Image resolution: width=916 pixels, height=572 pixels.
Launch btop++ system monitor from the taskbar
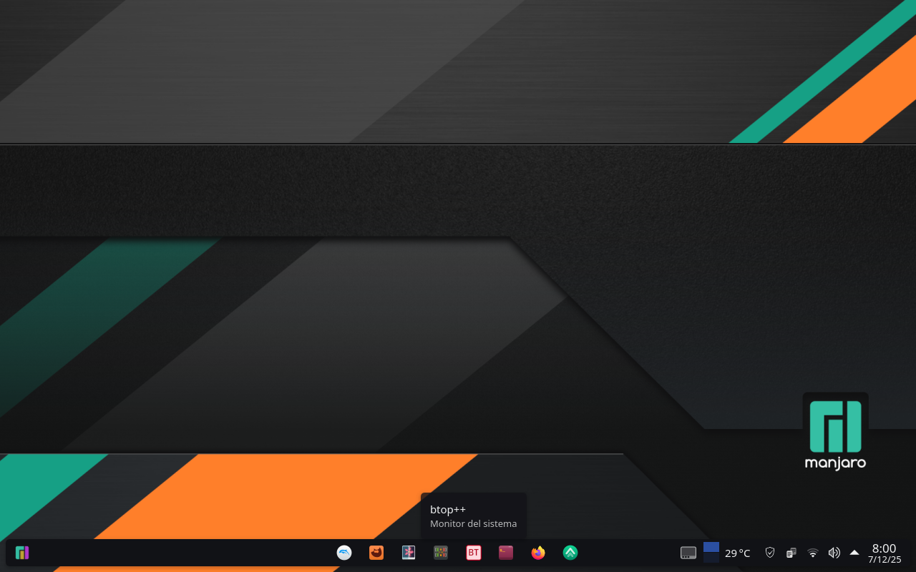coord(441,553)
